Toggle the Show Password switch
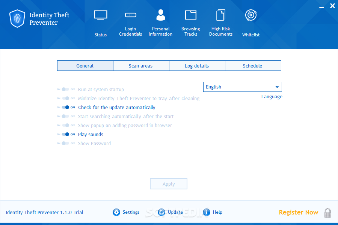The height and width of the screenshot is (225, 338). click(x=65, y=143)
